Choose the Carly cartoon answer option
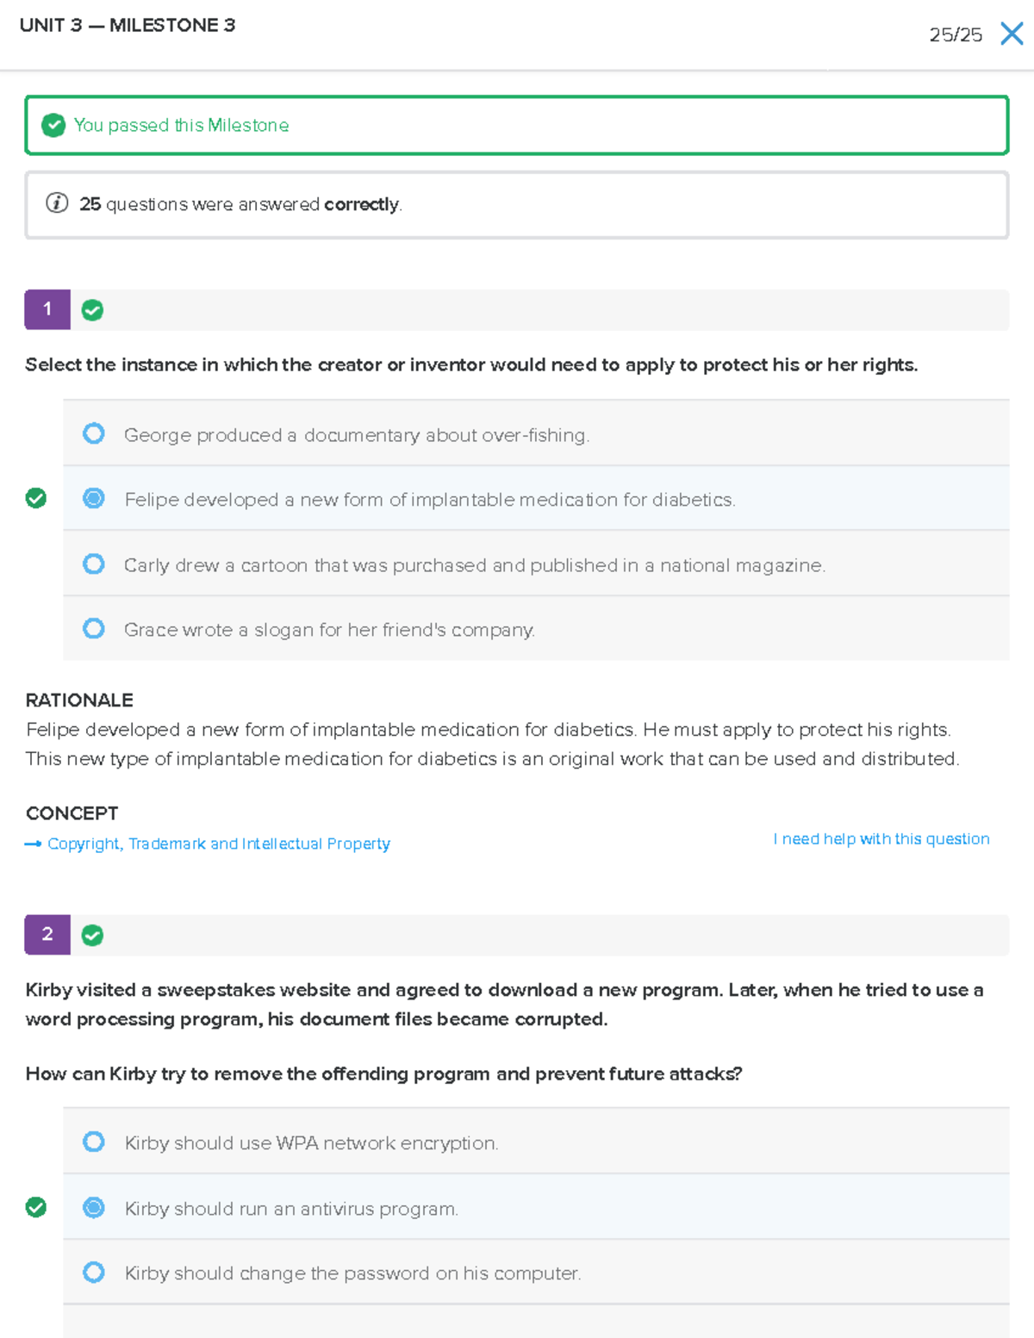Viewport: 1034px width, 1338px height. pos(94,564)
